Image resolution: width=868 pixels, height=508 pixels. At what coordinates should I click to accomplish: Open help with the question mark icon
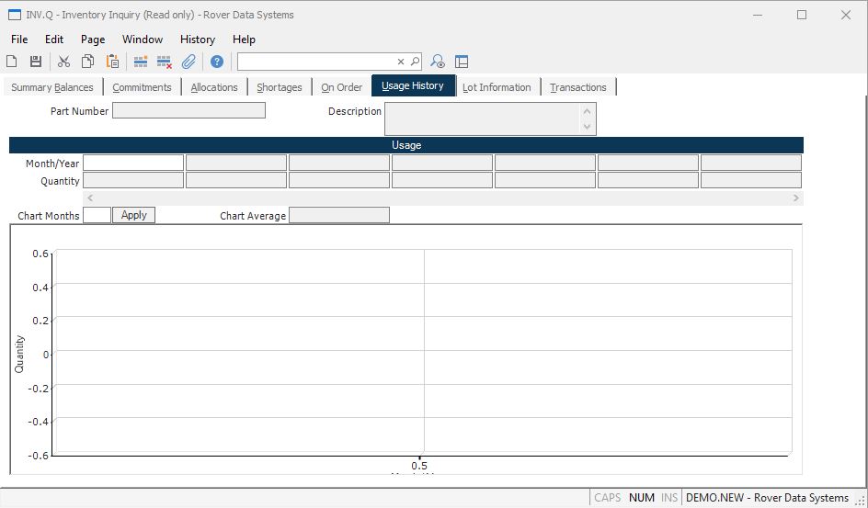coord(217,62)
